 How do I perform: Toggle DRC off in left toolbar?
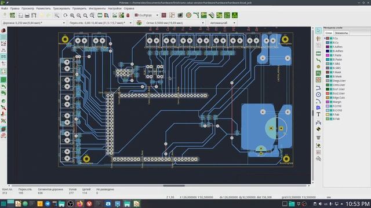click(x=3, y=31)
